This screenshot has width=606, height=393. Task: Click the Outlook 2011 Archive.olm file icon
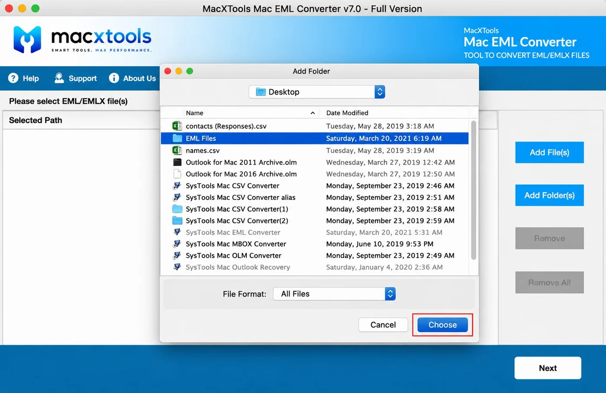177,162
